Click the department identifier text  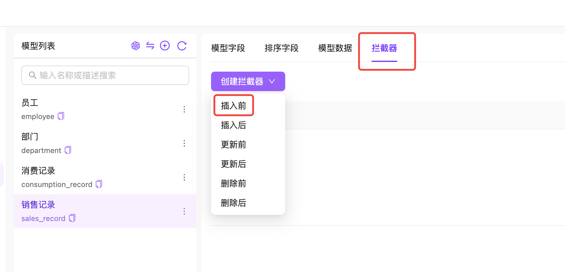pos(41,151)
